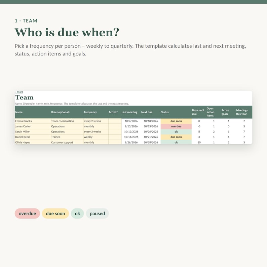
Task: Click James Carter's empty Active? cell
Action: tap(115, 126)
